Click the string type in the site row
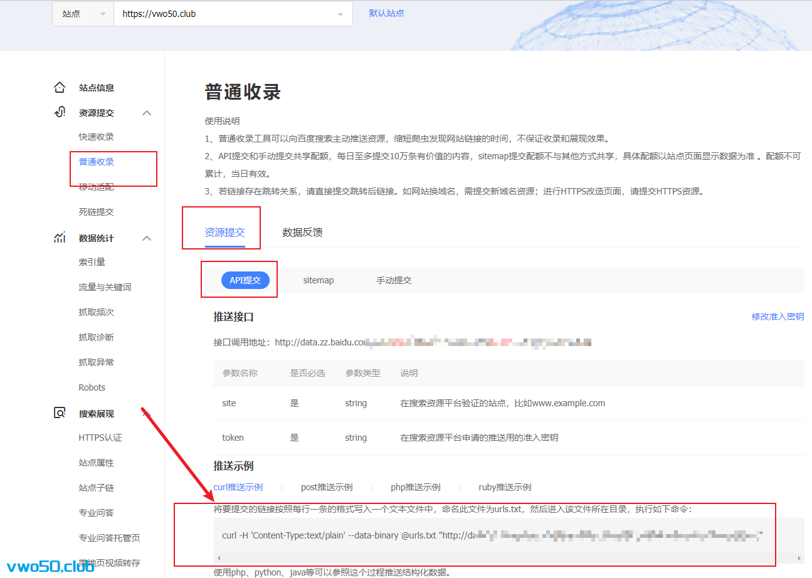This screenshot has width=812, height=578. click(x=356, y=403)
